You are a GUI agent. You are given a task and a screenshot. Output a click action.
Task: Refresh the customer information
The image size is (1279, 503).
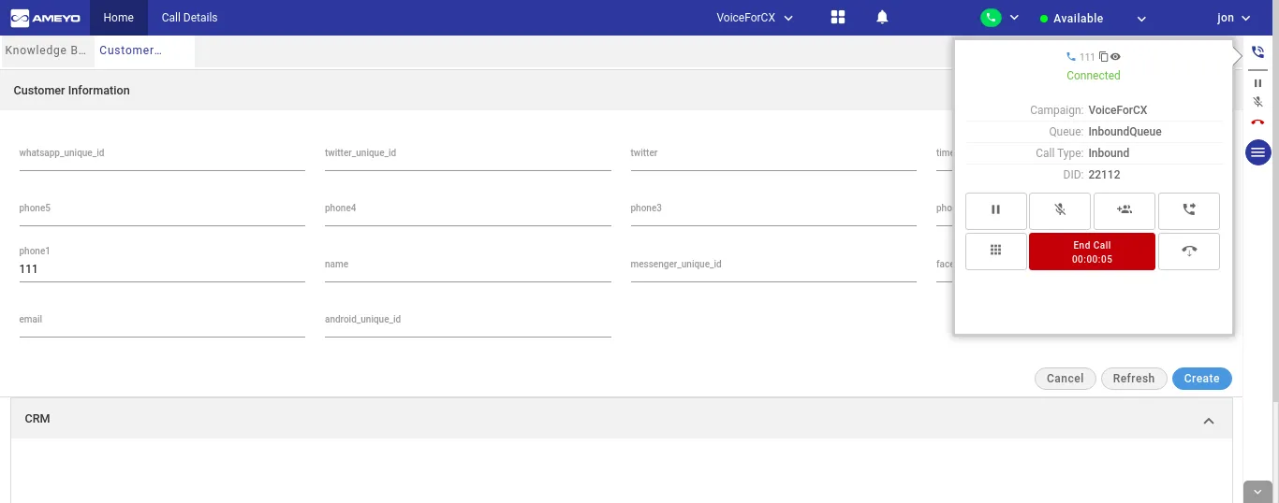point(1134,379)
